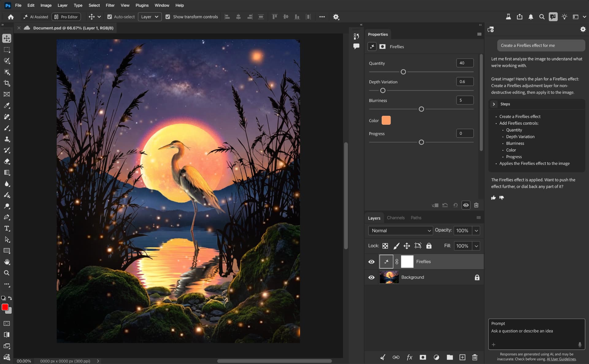This screenshot has width=589, height=364.
Task: Hide the Fireflies layer
Action: click(371, 262)
